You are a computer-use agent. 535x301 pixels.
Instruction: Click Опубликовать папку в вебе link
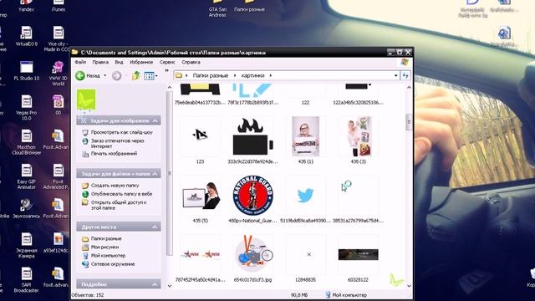click(x=121, y=194)
